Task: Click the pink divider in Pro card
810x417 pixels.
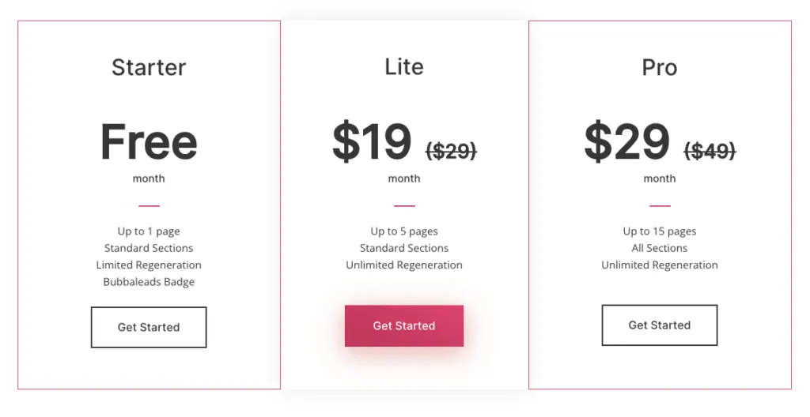Action: 659,206
